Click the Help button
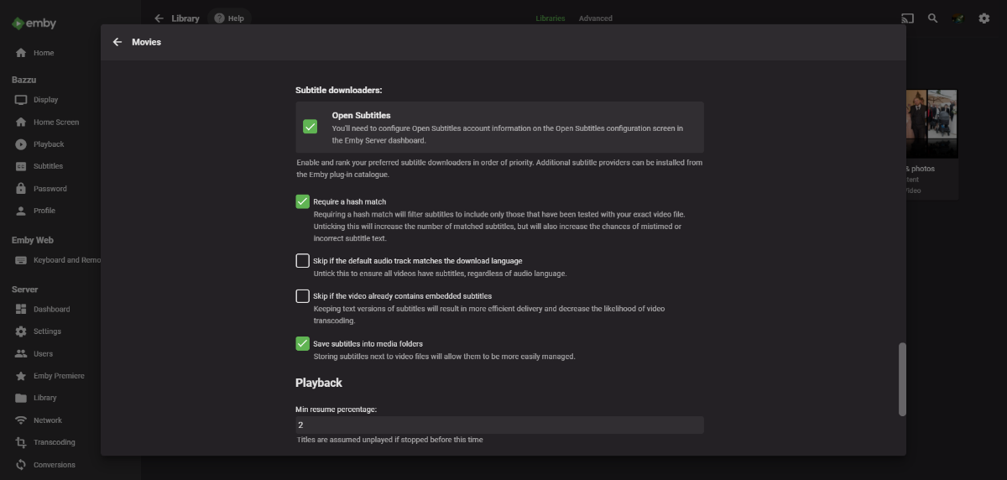 pyautogui.click(x=229, y=18)
